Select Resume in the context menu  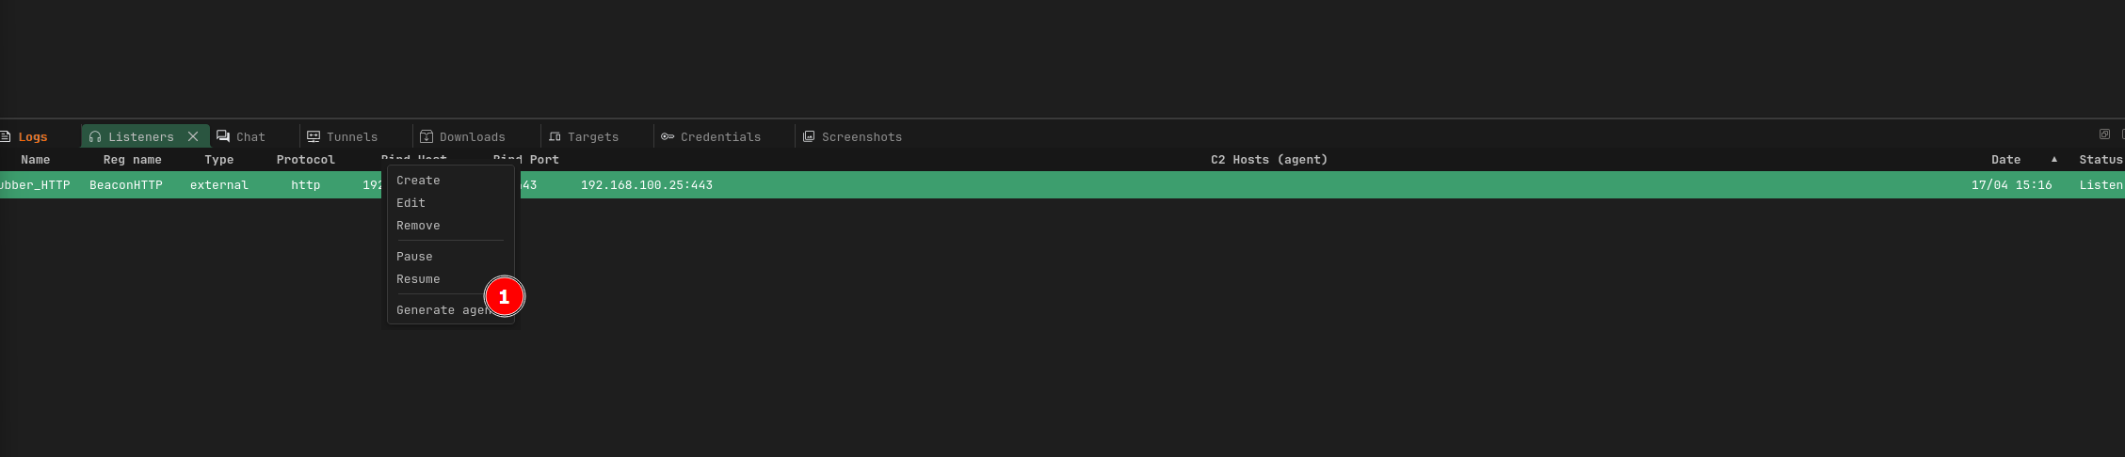(x=418, y=279)
